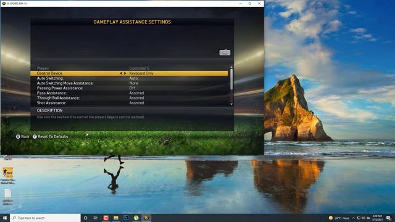Select the Pass Assistance row
Viewport: 395px width, 222px height.
click(x=129, y=93)
